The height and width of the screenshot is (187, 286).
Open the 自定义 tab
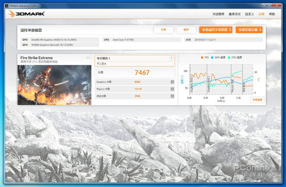pos(249,14)
